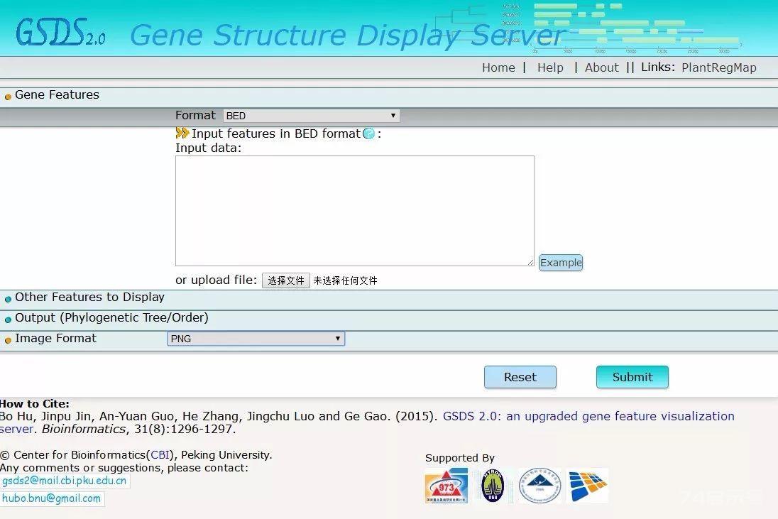Click the colorful grid sponsor logo
The height and width of the screenshot is (519, 778).
(x=588, y=486)
